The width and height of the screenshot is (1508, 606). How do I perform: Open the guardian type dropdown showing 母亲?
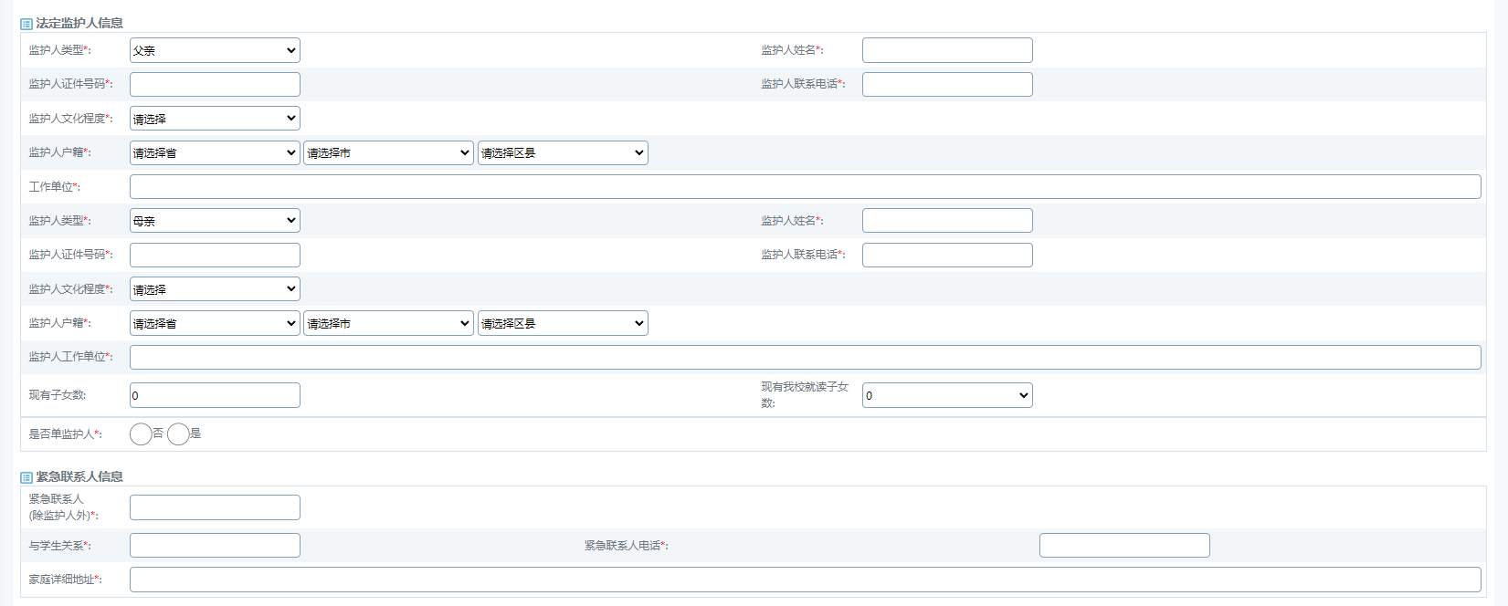pos(215,221)
